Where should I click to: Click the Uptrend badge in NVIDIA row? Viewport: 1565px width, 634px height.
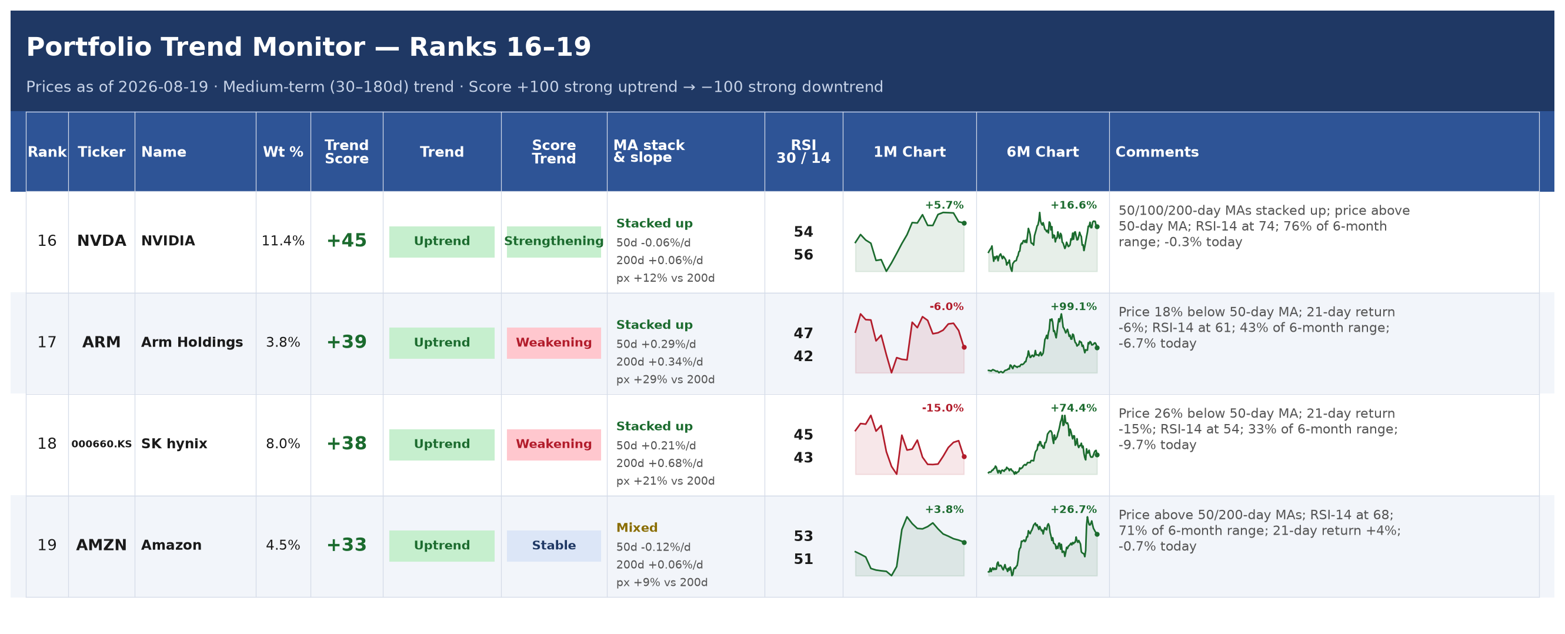tap(442, 242)
